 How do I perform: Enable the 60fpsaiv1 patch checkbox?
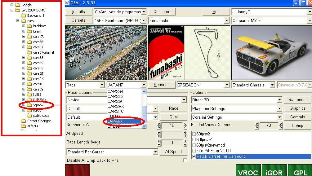coord(194,140)
